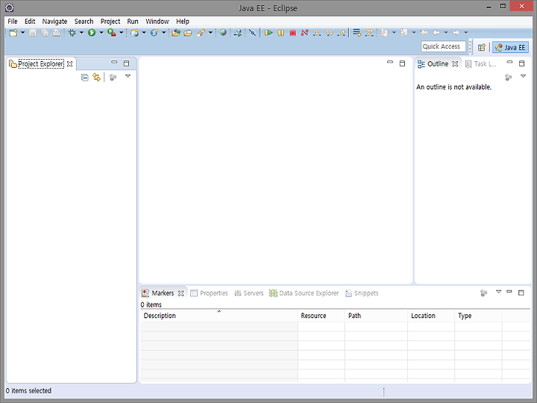This screenshot has width=537, height=403.
Task: Open the Navigate menu
Action: [x=54, y=21]
